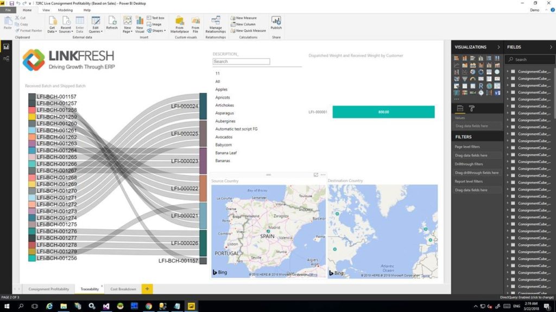This screenshot has width=556, height=312.
Task: Collapse the Fields pane
Action: (x=551, y=47)
